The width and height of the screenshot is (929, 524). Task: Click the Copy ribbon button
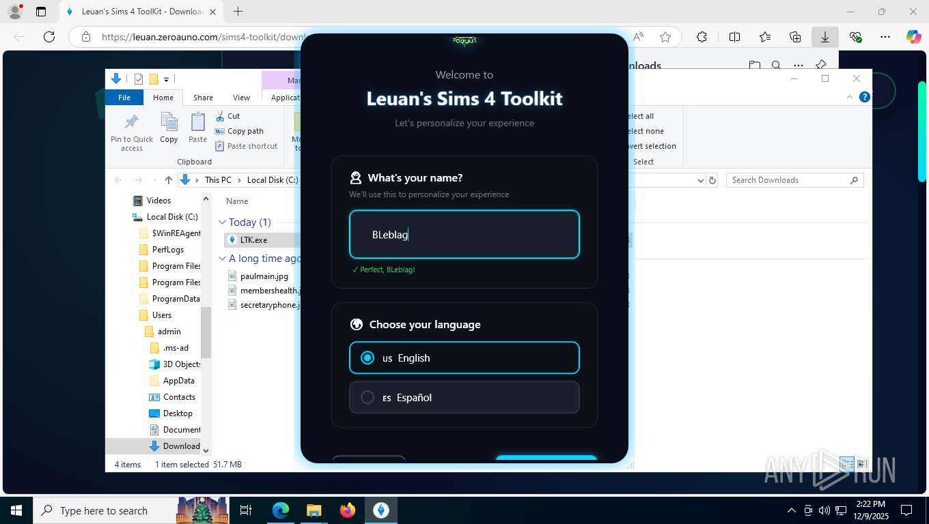tap(169, 128)
